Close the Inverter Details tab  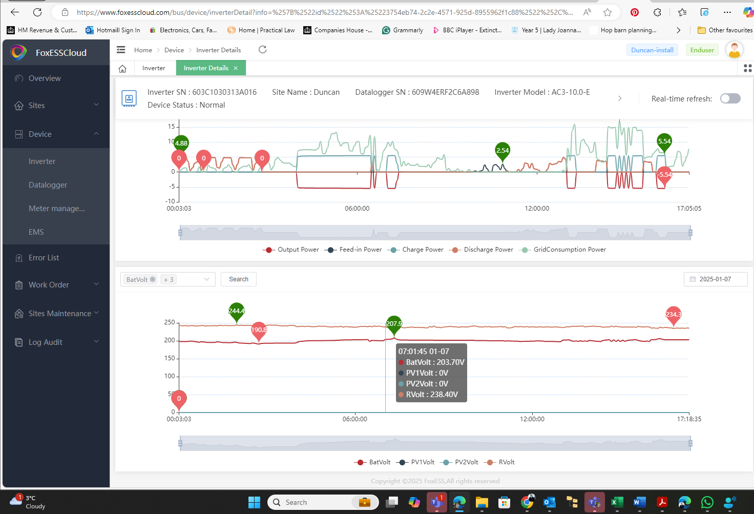pyautogui.click(x=236, y=68)
